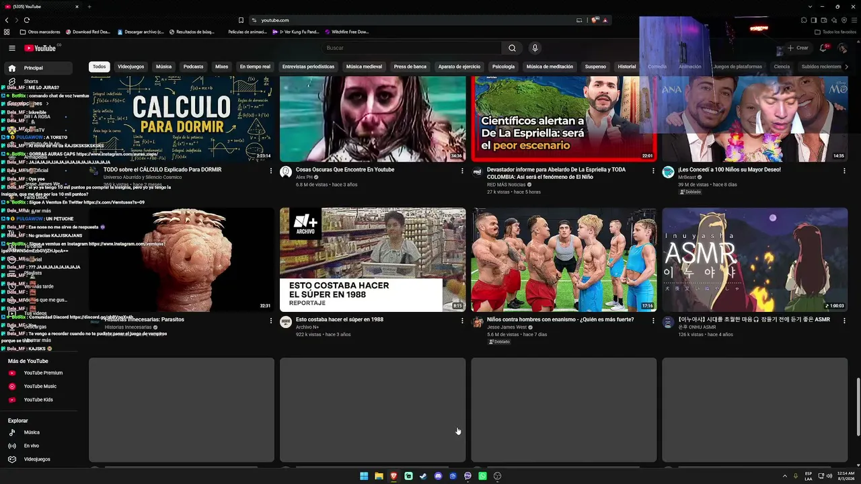Select the Press de banca chip

pyautogui.click(x=410, y=67)
